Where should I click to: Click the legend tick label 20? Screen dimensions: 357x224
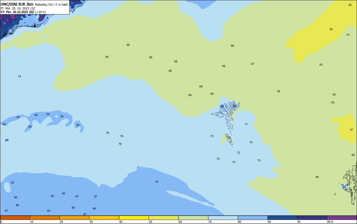click(x=61, y=222)
